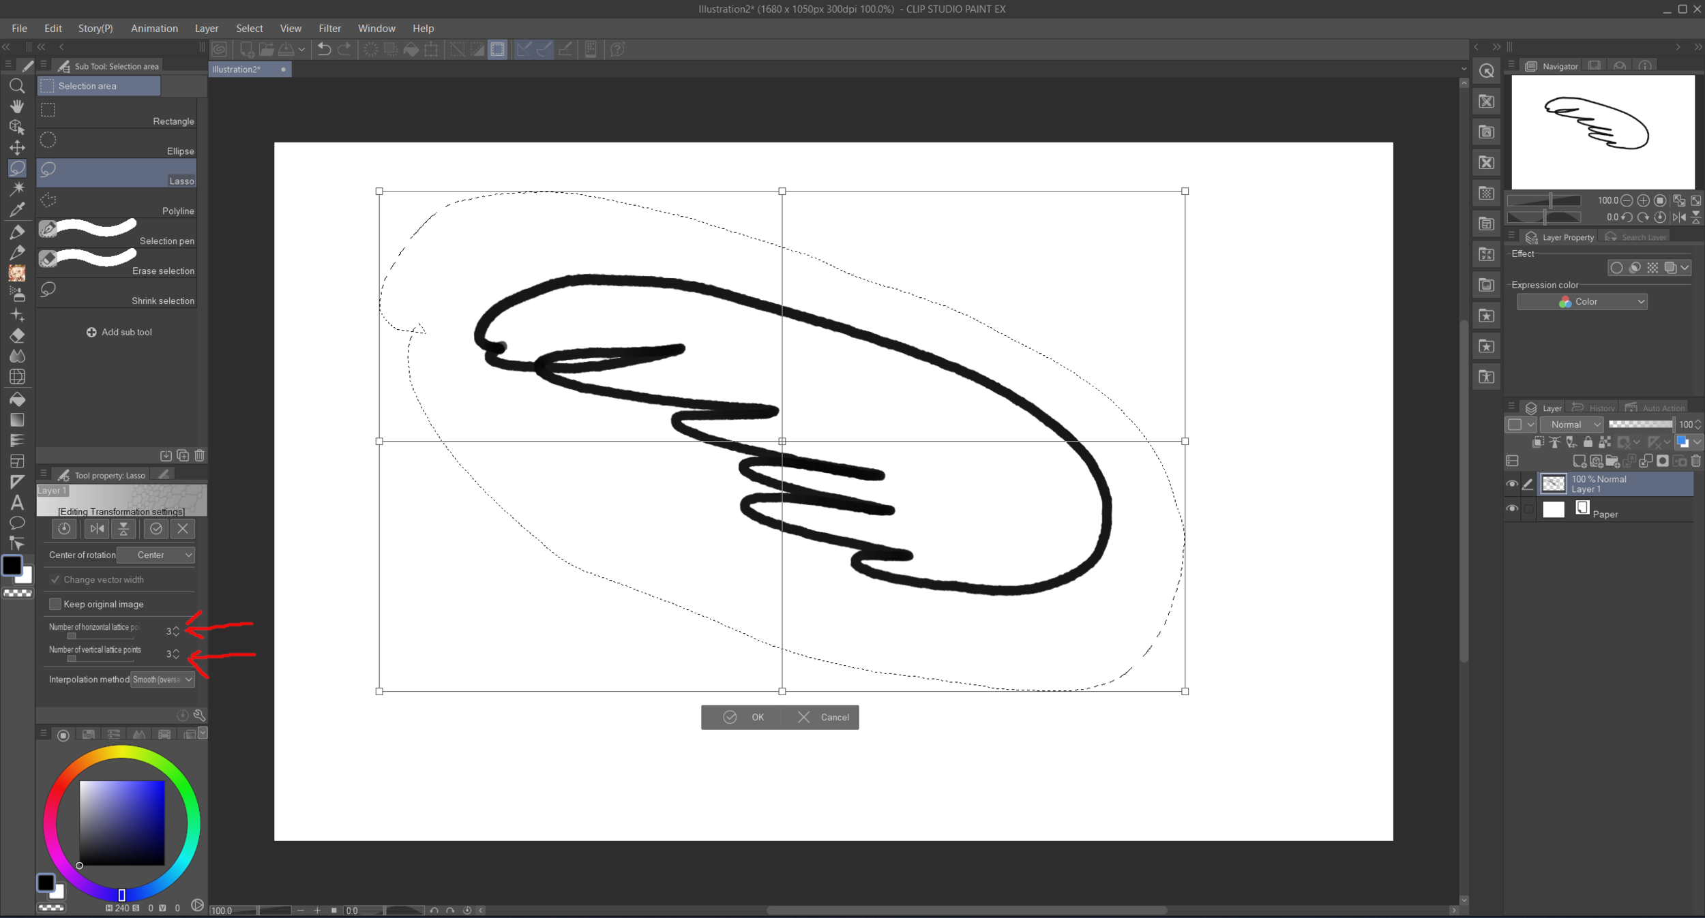Open the layer blending mode dropdown showing Normal
Image resolution: width=1705 pixels, height=918 pixels.
[1573, 425]
